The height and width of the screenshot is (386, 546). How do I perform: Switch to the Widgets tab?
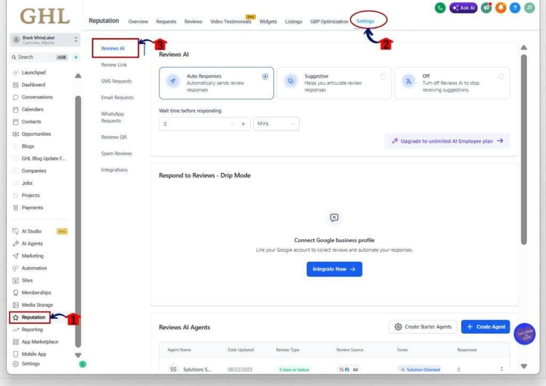coord(268,21)
